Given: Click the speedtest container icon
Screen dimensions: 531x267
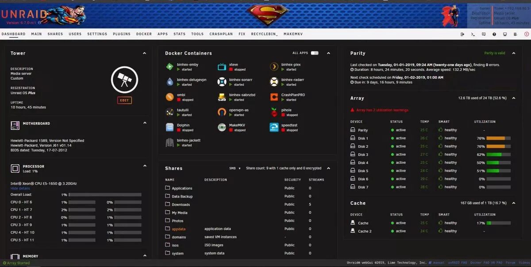Looking at the screenshot, I should (274, 128).
